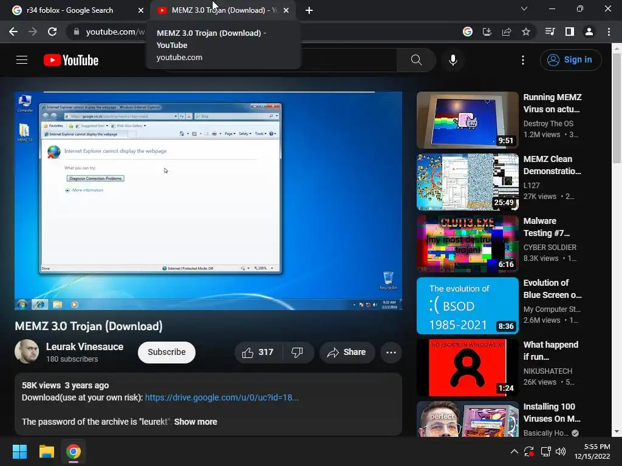622x466 pixels.
Task: Click install app icon in address bar
Action: (x=487, y=32)
